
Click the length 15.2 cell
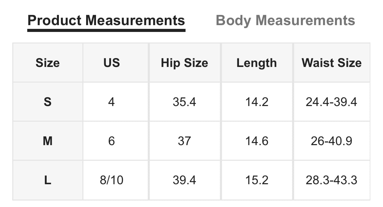tap(257, 180)
